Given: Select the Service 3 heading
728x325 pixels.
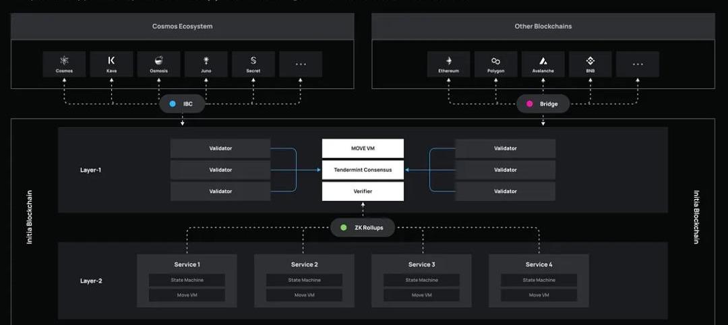Looking at the screenshot, I should [421, 264].
